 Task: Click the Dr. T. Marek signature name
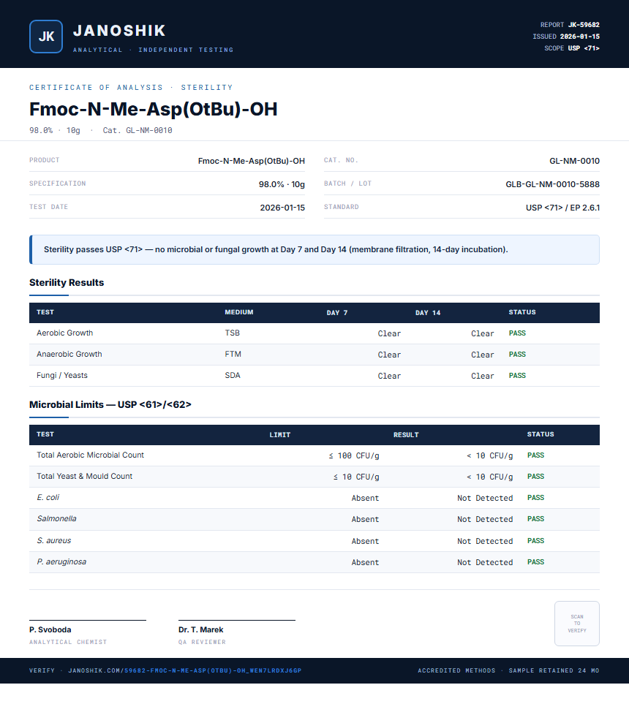click(x=201, y=629)
